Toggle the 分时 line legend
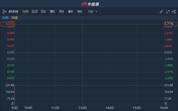The height and width of the screenshot is (111, 178). point(5,18)
